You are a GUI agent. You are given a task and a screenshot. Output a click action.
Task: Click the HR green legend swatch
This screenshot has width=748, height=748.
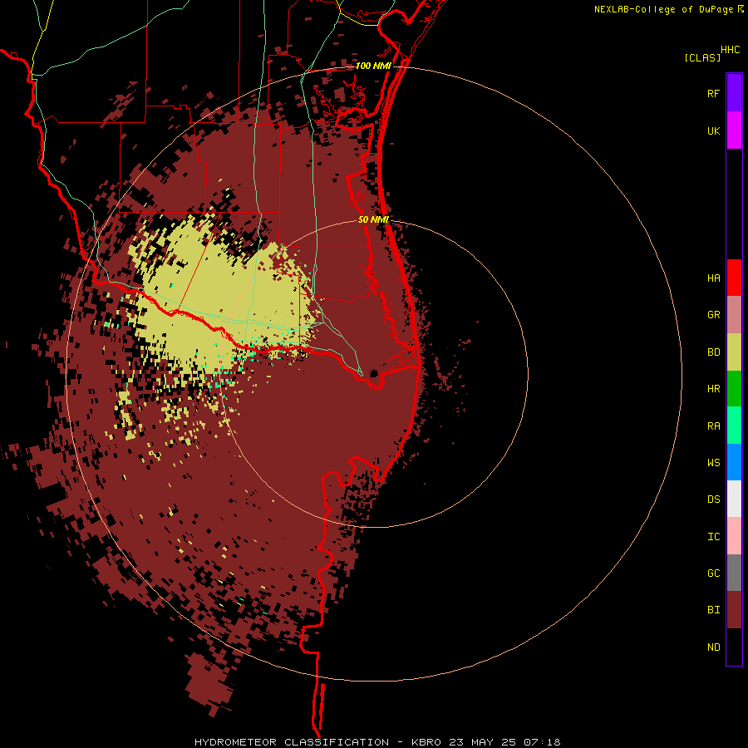click(734, 389)
